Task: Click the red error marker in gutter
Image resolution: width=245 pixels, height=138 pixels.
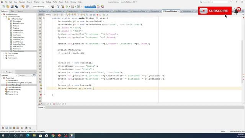Action: click(x=41, y=95)
